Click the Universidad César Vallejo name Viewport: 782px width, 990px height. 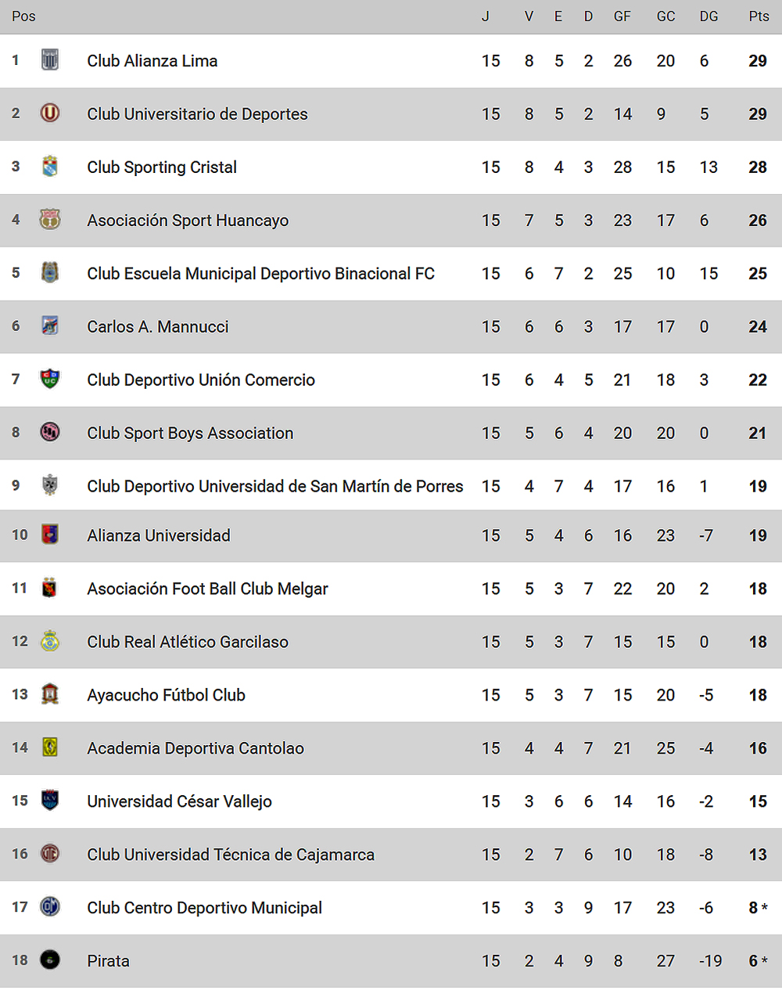click(x=180, y=802)
